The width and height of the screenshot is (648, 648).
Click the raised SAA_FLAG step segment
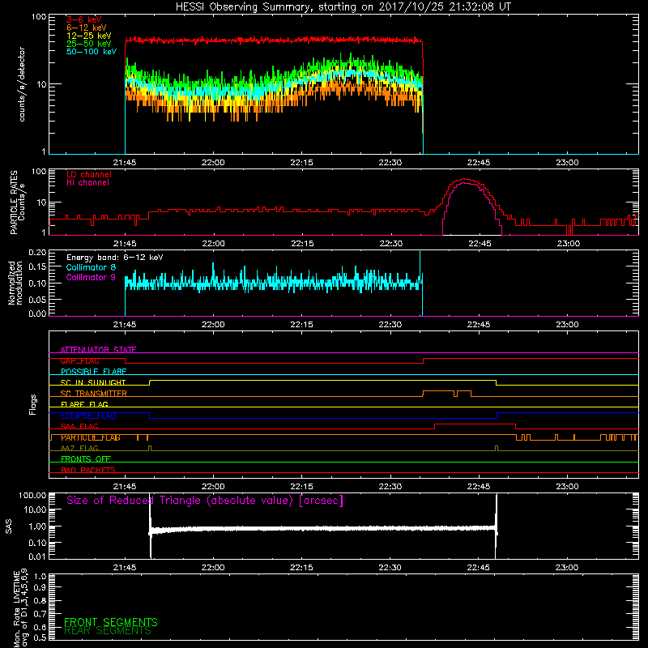[475, 424]
